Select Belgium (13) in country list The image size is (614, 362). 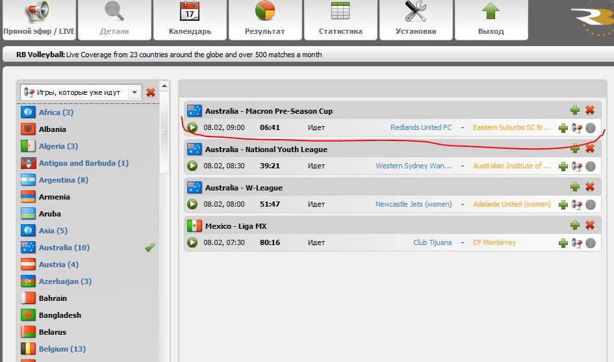click(62, 348)
